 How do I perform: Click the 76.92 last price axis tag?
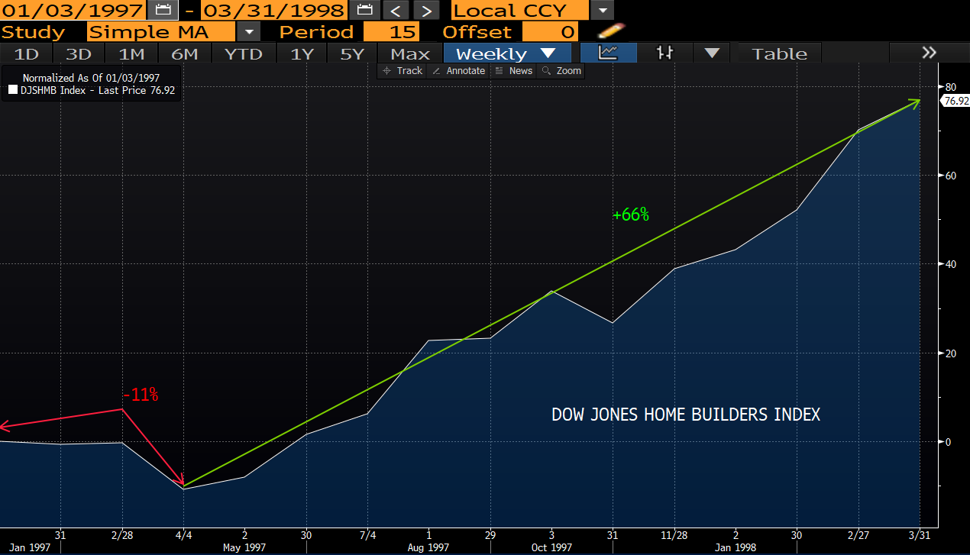tap(955, 101)
